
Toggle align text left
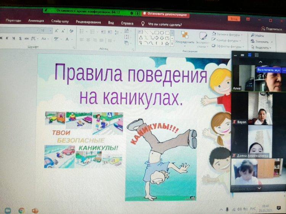pyautogui.click(x=82, y=40)
